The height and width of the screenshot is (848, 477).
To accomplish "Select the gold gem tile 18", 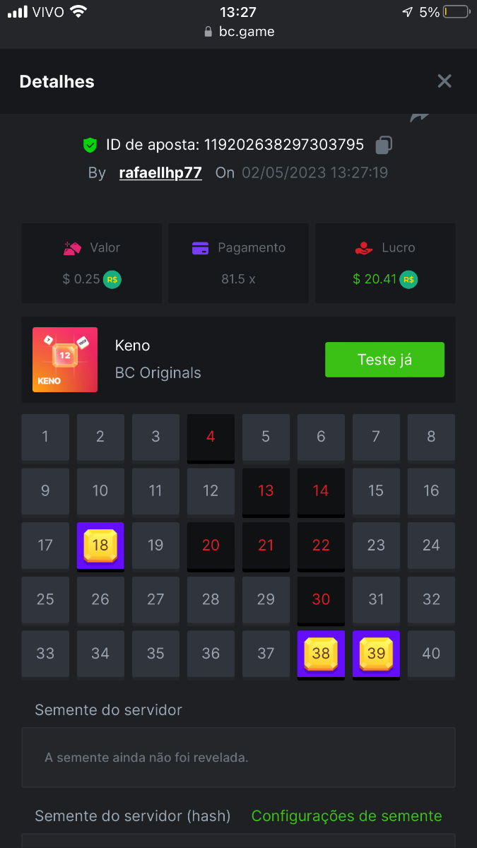I will click(100, 546).
